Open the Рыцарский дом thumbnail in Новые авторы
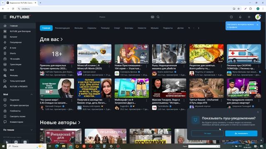 click(x=61, y=136)
